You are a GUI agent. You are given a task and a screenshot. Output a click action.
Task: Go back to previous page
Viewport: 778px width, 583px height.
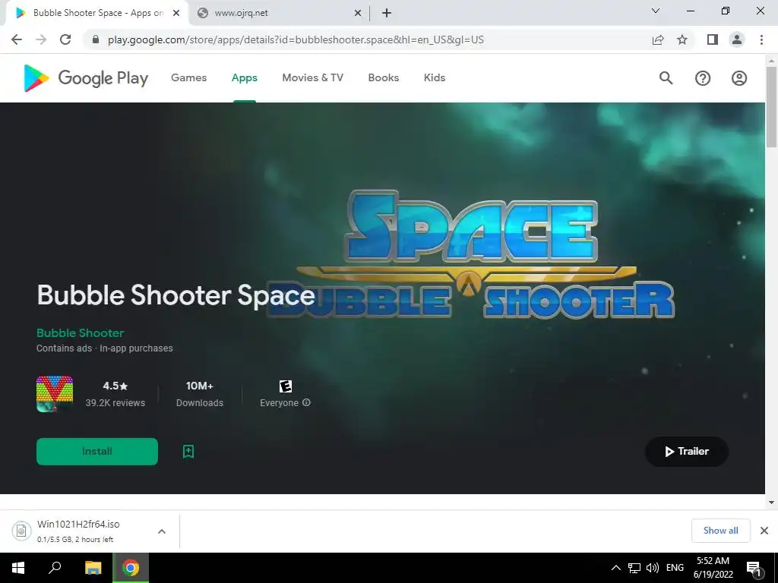click(x=17, y=39)
